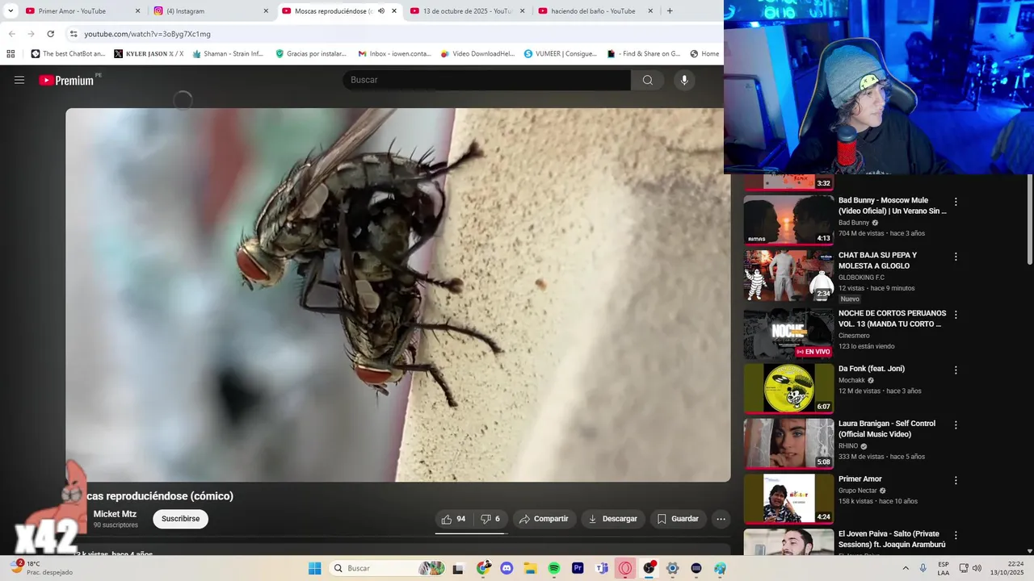The width and height of the screenshot is (1034, 581).
Task: Open the tab search dropdown arrow
Action: point(11,11)
